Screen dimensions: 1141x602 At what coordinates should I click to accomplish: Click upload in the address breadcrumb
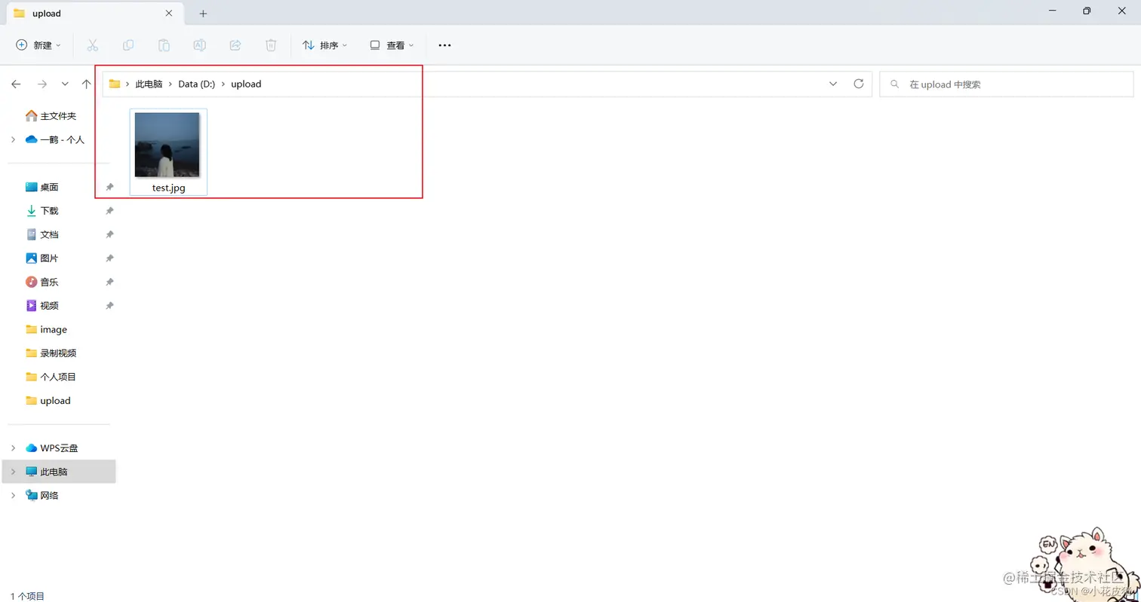246,84
